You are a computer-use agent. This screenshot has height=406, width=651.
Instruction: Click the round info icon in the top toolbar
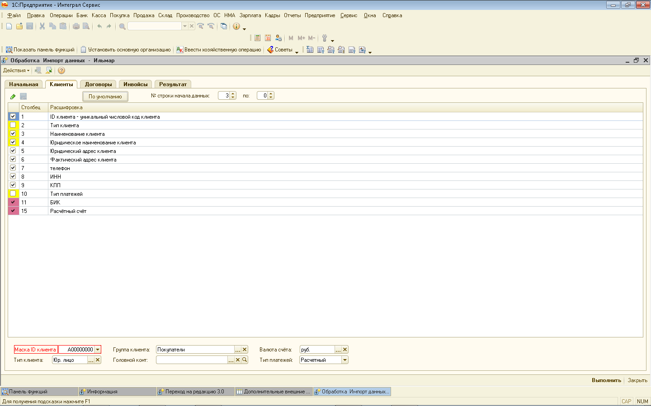click(x=236, y=26)
